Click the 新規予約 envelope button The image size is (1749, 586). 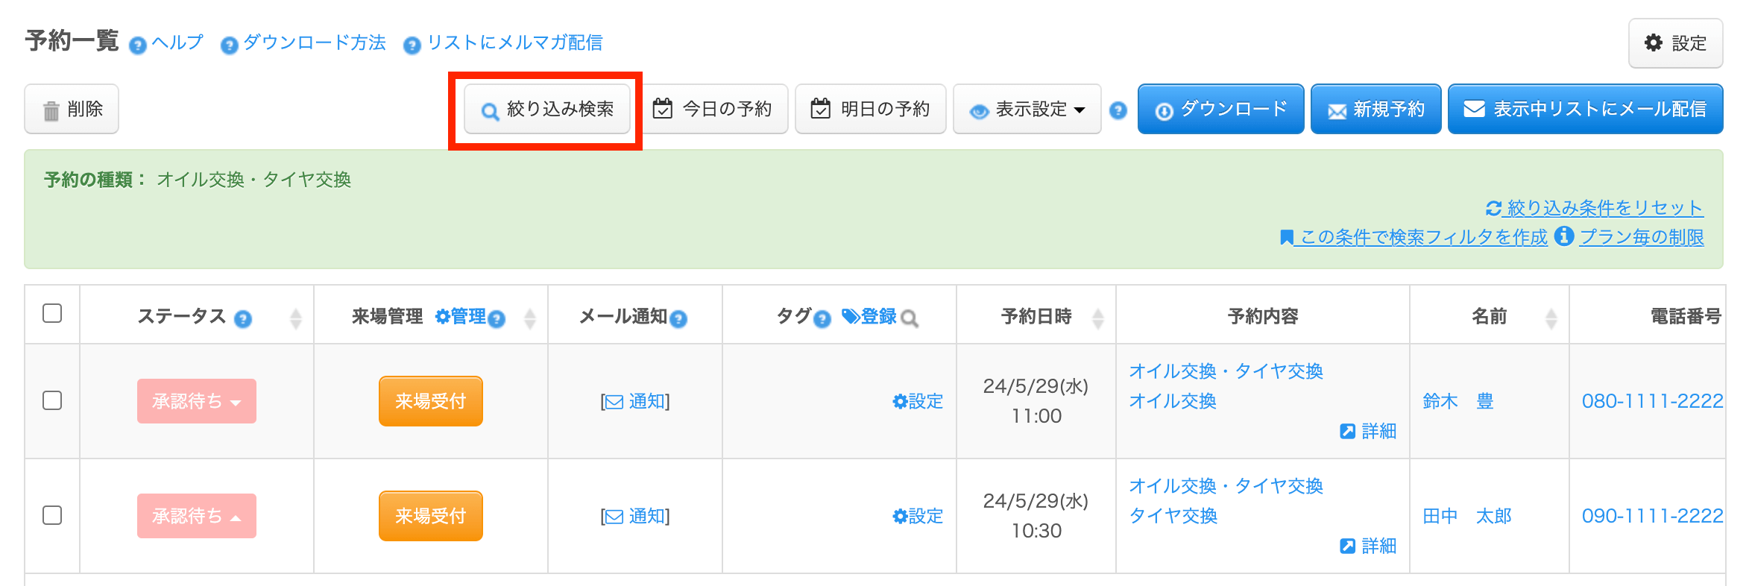pos(1375,110)
